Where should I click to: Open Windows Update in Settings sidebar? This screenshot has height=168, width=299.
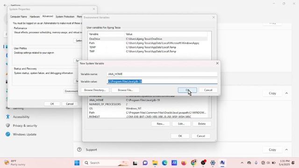pos(25,134)
